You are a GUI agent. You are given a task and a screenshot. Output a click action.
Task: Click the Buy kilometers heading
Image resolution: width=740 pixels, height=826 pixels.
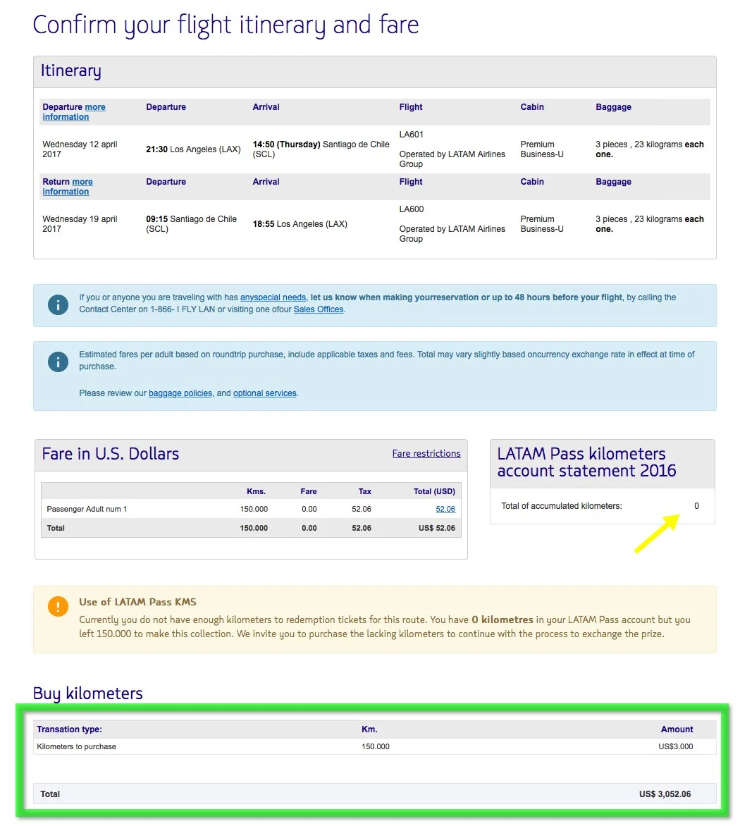click(87, 694)
